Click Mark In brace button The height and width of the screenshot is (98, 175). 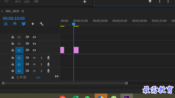pyautogui.click(x=160, y=1)
